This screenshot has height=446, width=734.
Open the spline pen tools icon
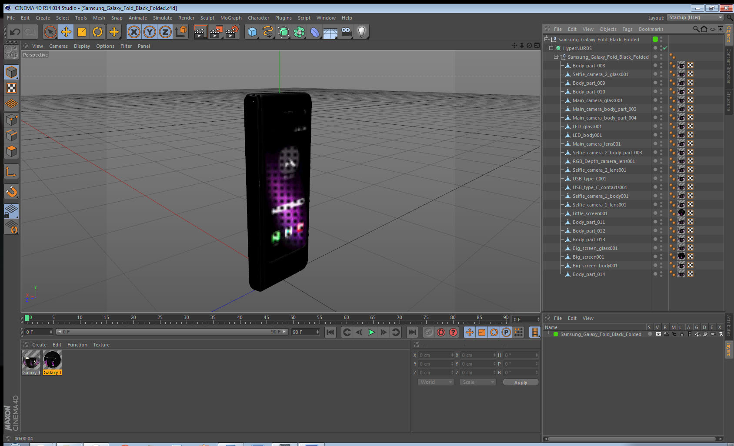(x=268, y=32)
